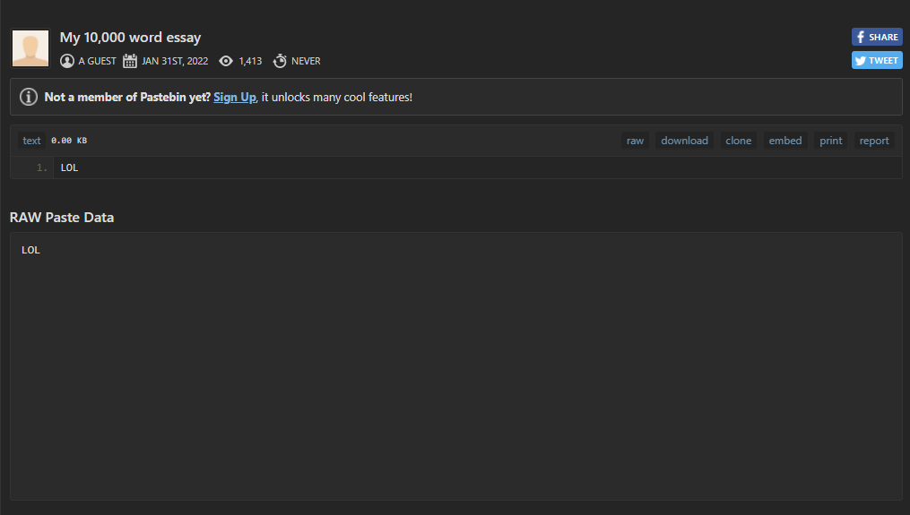Report this paste

click(874, 141)
